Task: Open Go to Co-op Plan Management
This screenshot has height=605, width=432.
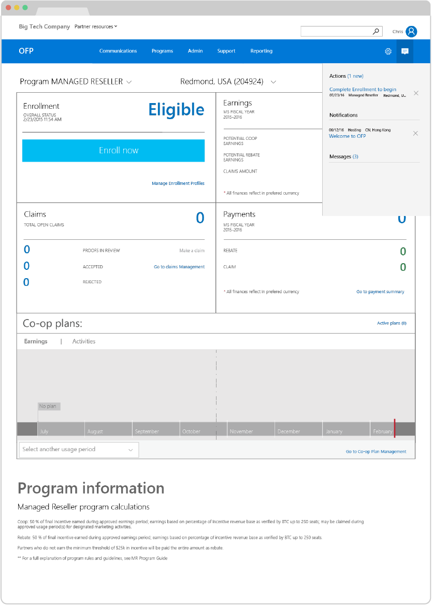Action: tap(376, 451)
